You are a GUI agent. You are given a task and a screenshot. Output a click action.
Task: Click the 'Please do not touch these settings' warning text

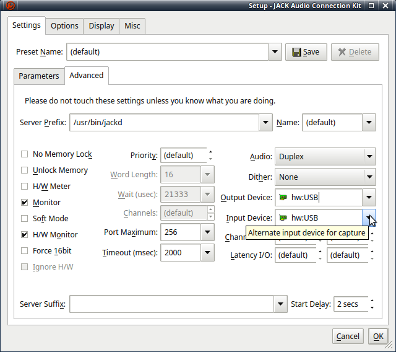[150, 100]
